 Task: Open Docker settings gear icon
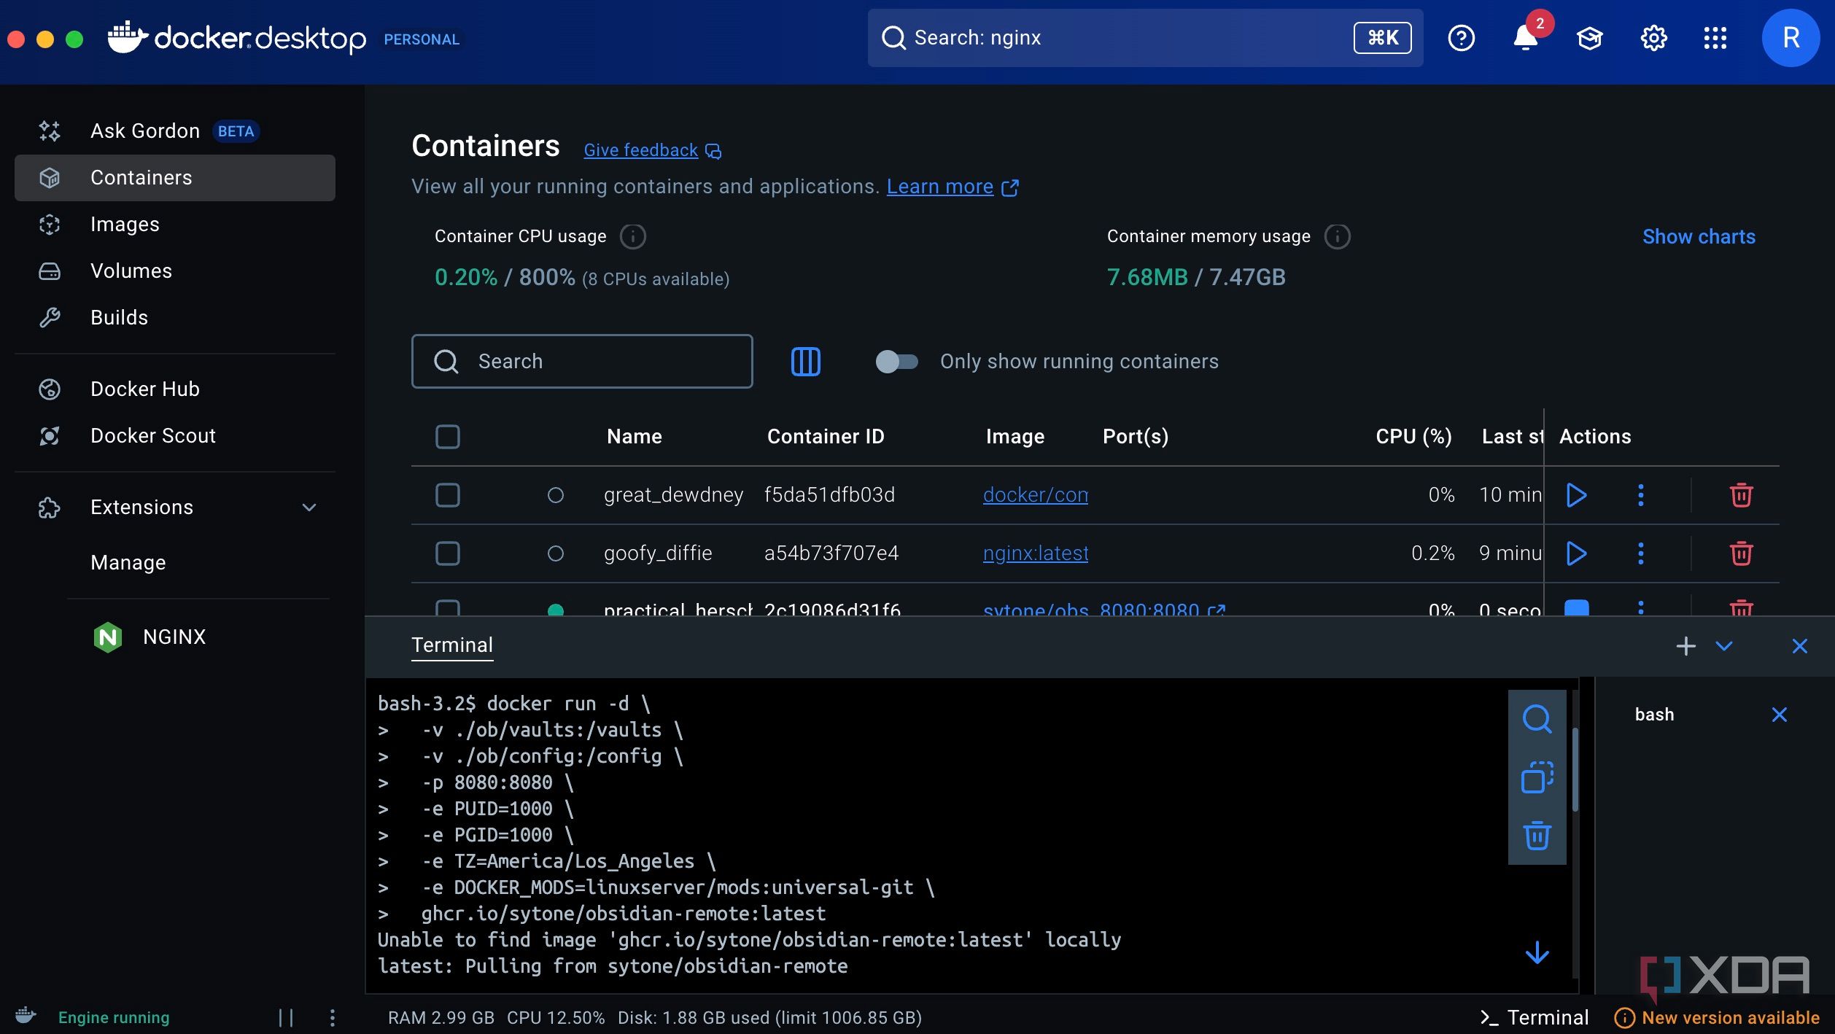pyautogui.click(x=1653, y=38)
